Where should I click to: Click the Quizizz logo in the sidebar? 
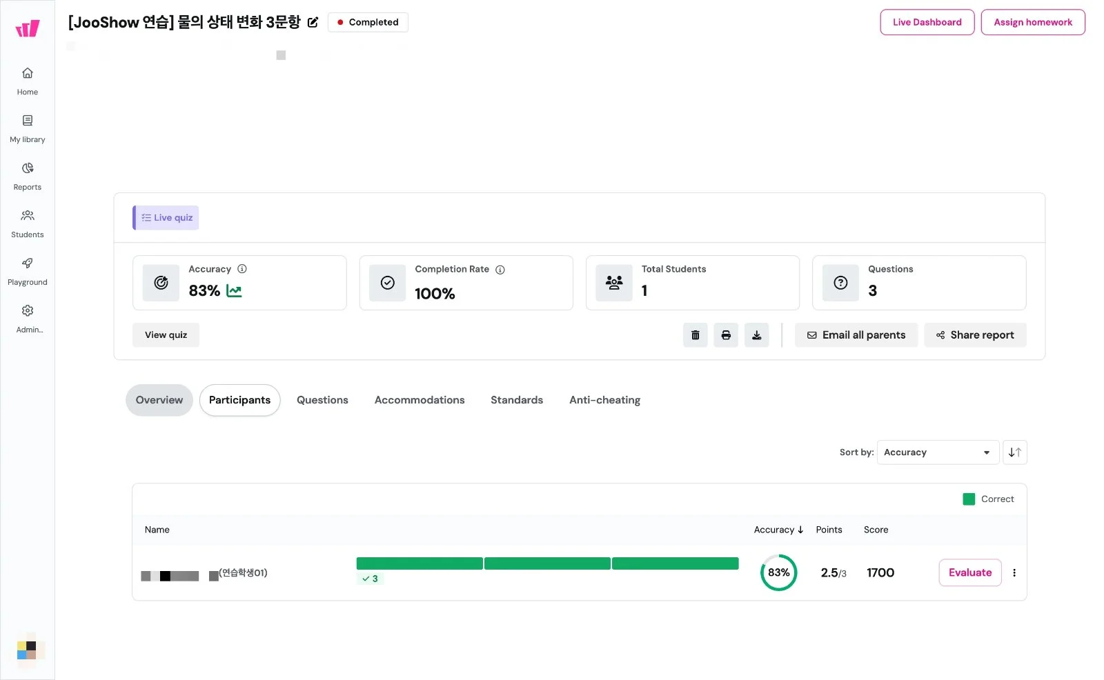28,28
